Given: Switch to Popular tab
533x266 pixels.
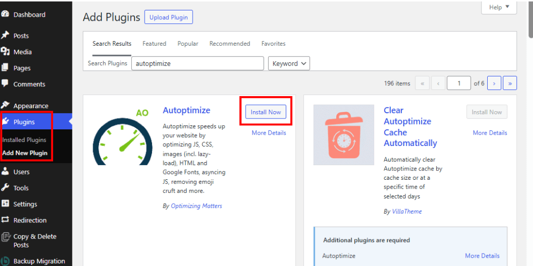Looking at the screenshot, I should [188, 44].
